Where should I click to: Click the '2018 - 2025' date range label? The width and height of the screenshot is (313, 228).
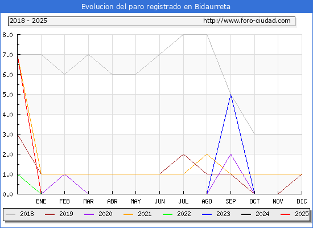coord(28,21)
